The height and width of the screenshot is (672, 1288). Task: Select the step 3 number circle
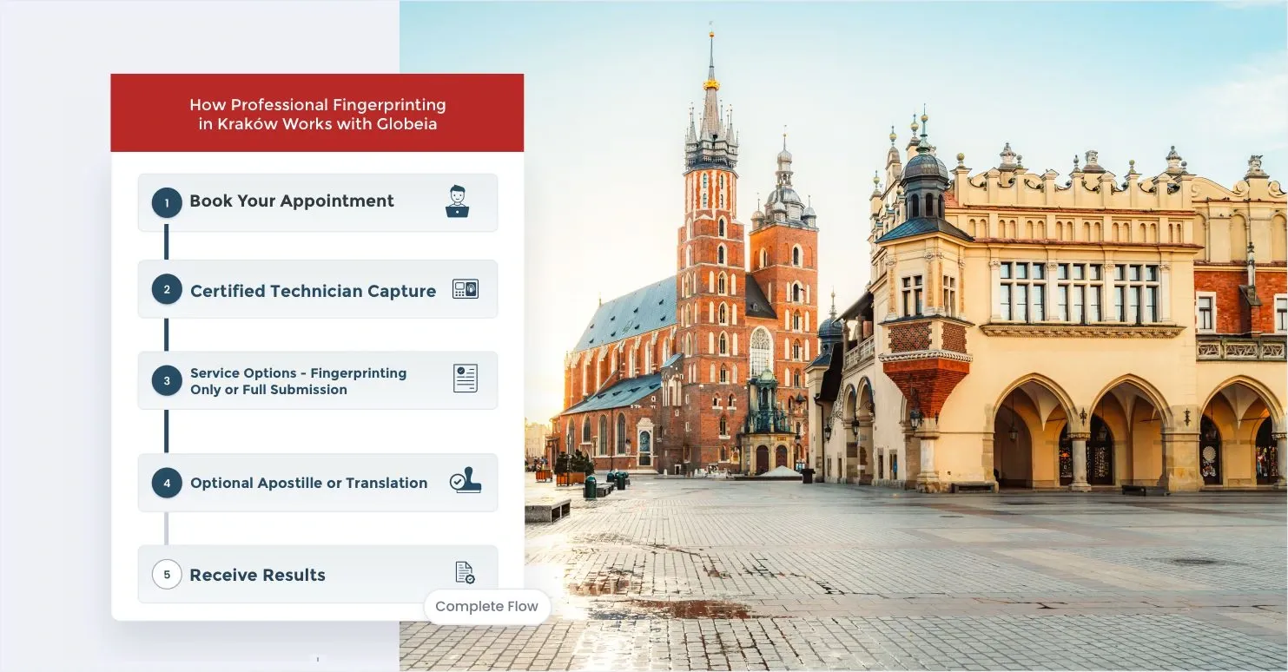point(167,380)
